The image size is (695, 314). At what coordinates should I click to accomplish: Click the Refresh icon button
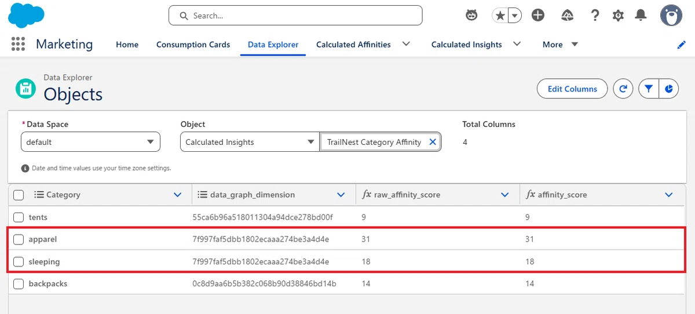623,89
